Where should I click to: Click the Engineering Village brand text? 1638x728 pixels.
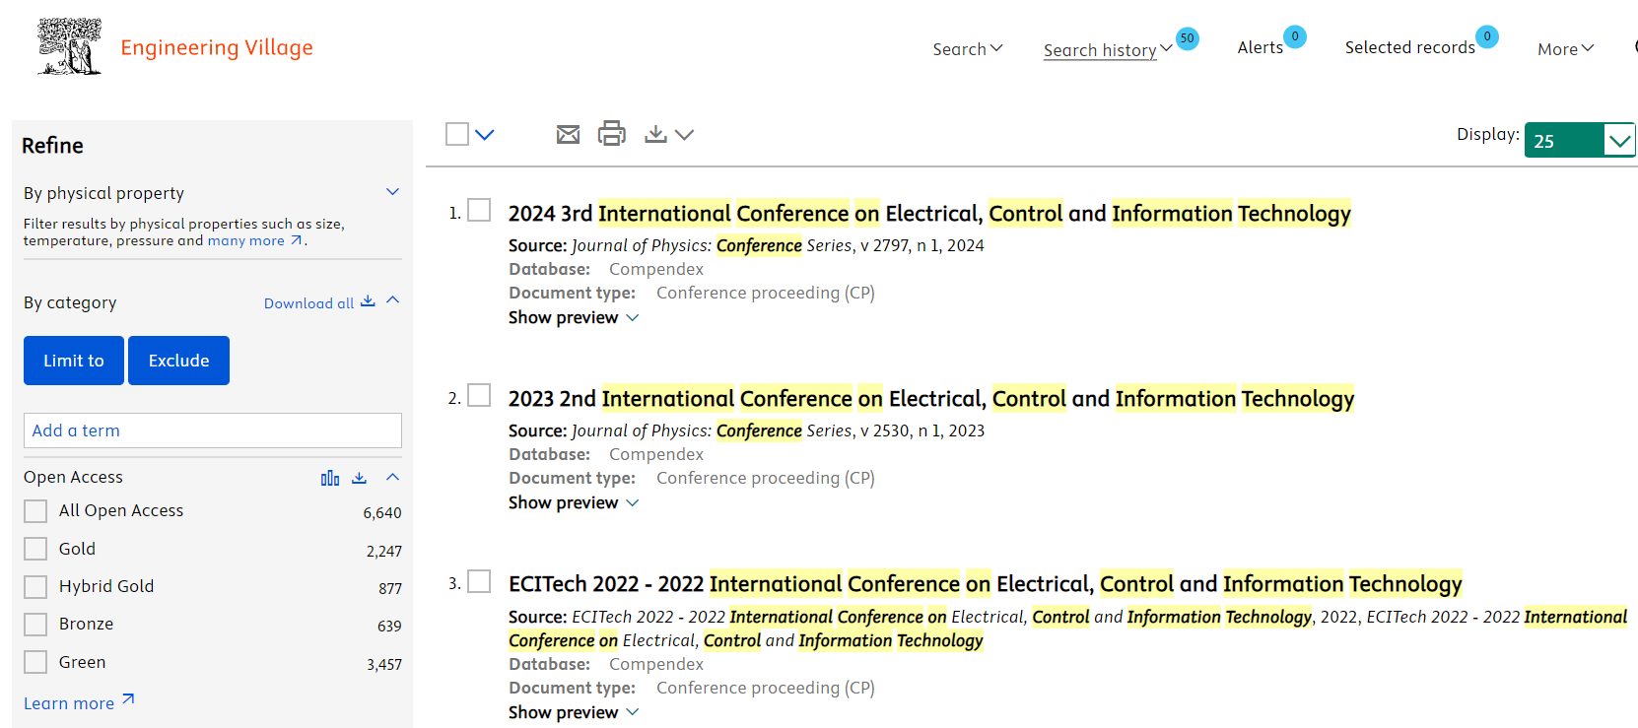click(217, 47)
